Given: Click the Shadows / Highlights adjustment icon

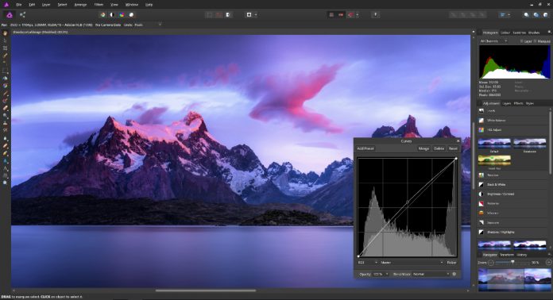Looking at the screenshot, I should pyautogui.click(x=481, y=232).
